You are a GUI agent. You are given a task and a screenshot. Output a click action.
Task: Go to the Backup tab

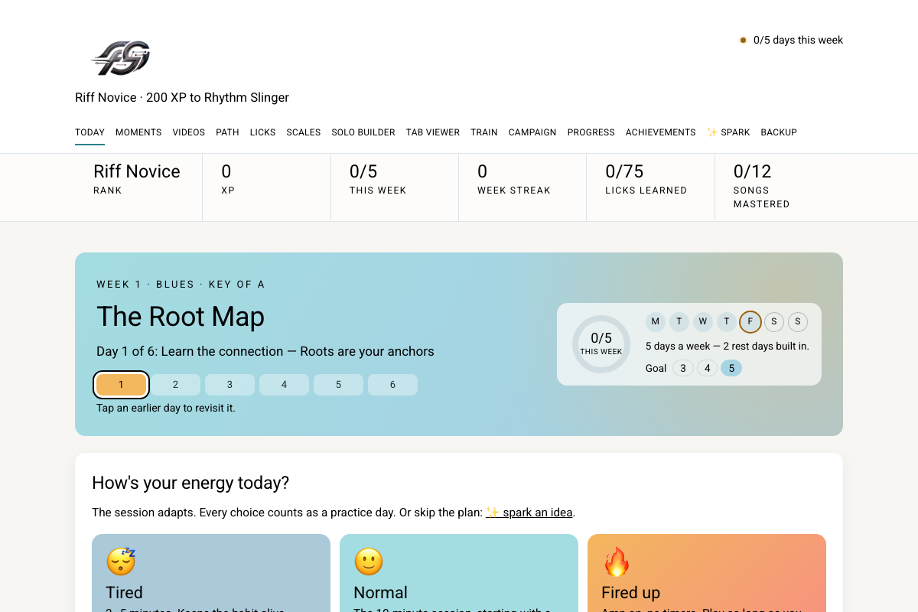pos(779,132)
